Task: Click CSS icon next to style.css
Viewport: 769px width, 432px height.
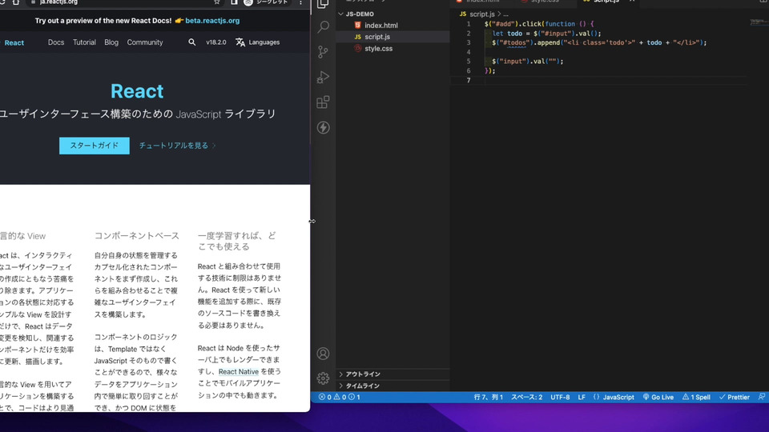Action: click(x=357, y=49)
